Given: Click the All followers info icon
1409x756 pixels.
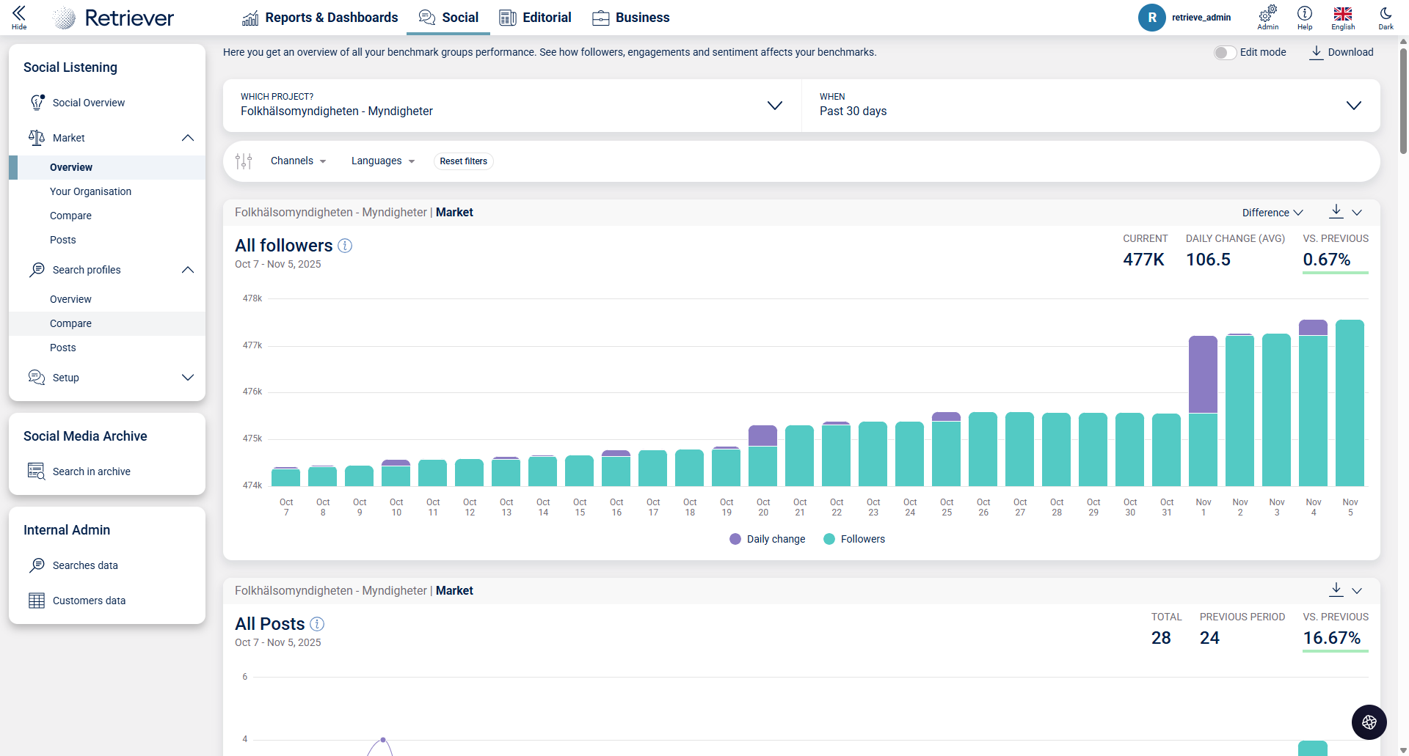Looking at the screenshot, I should pos(345,246).
